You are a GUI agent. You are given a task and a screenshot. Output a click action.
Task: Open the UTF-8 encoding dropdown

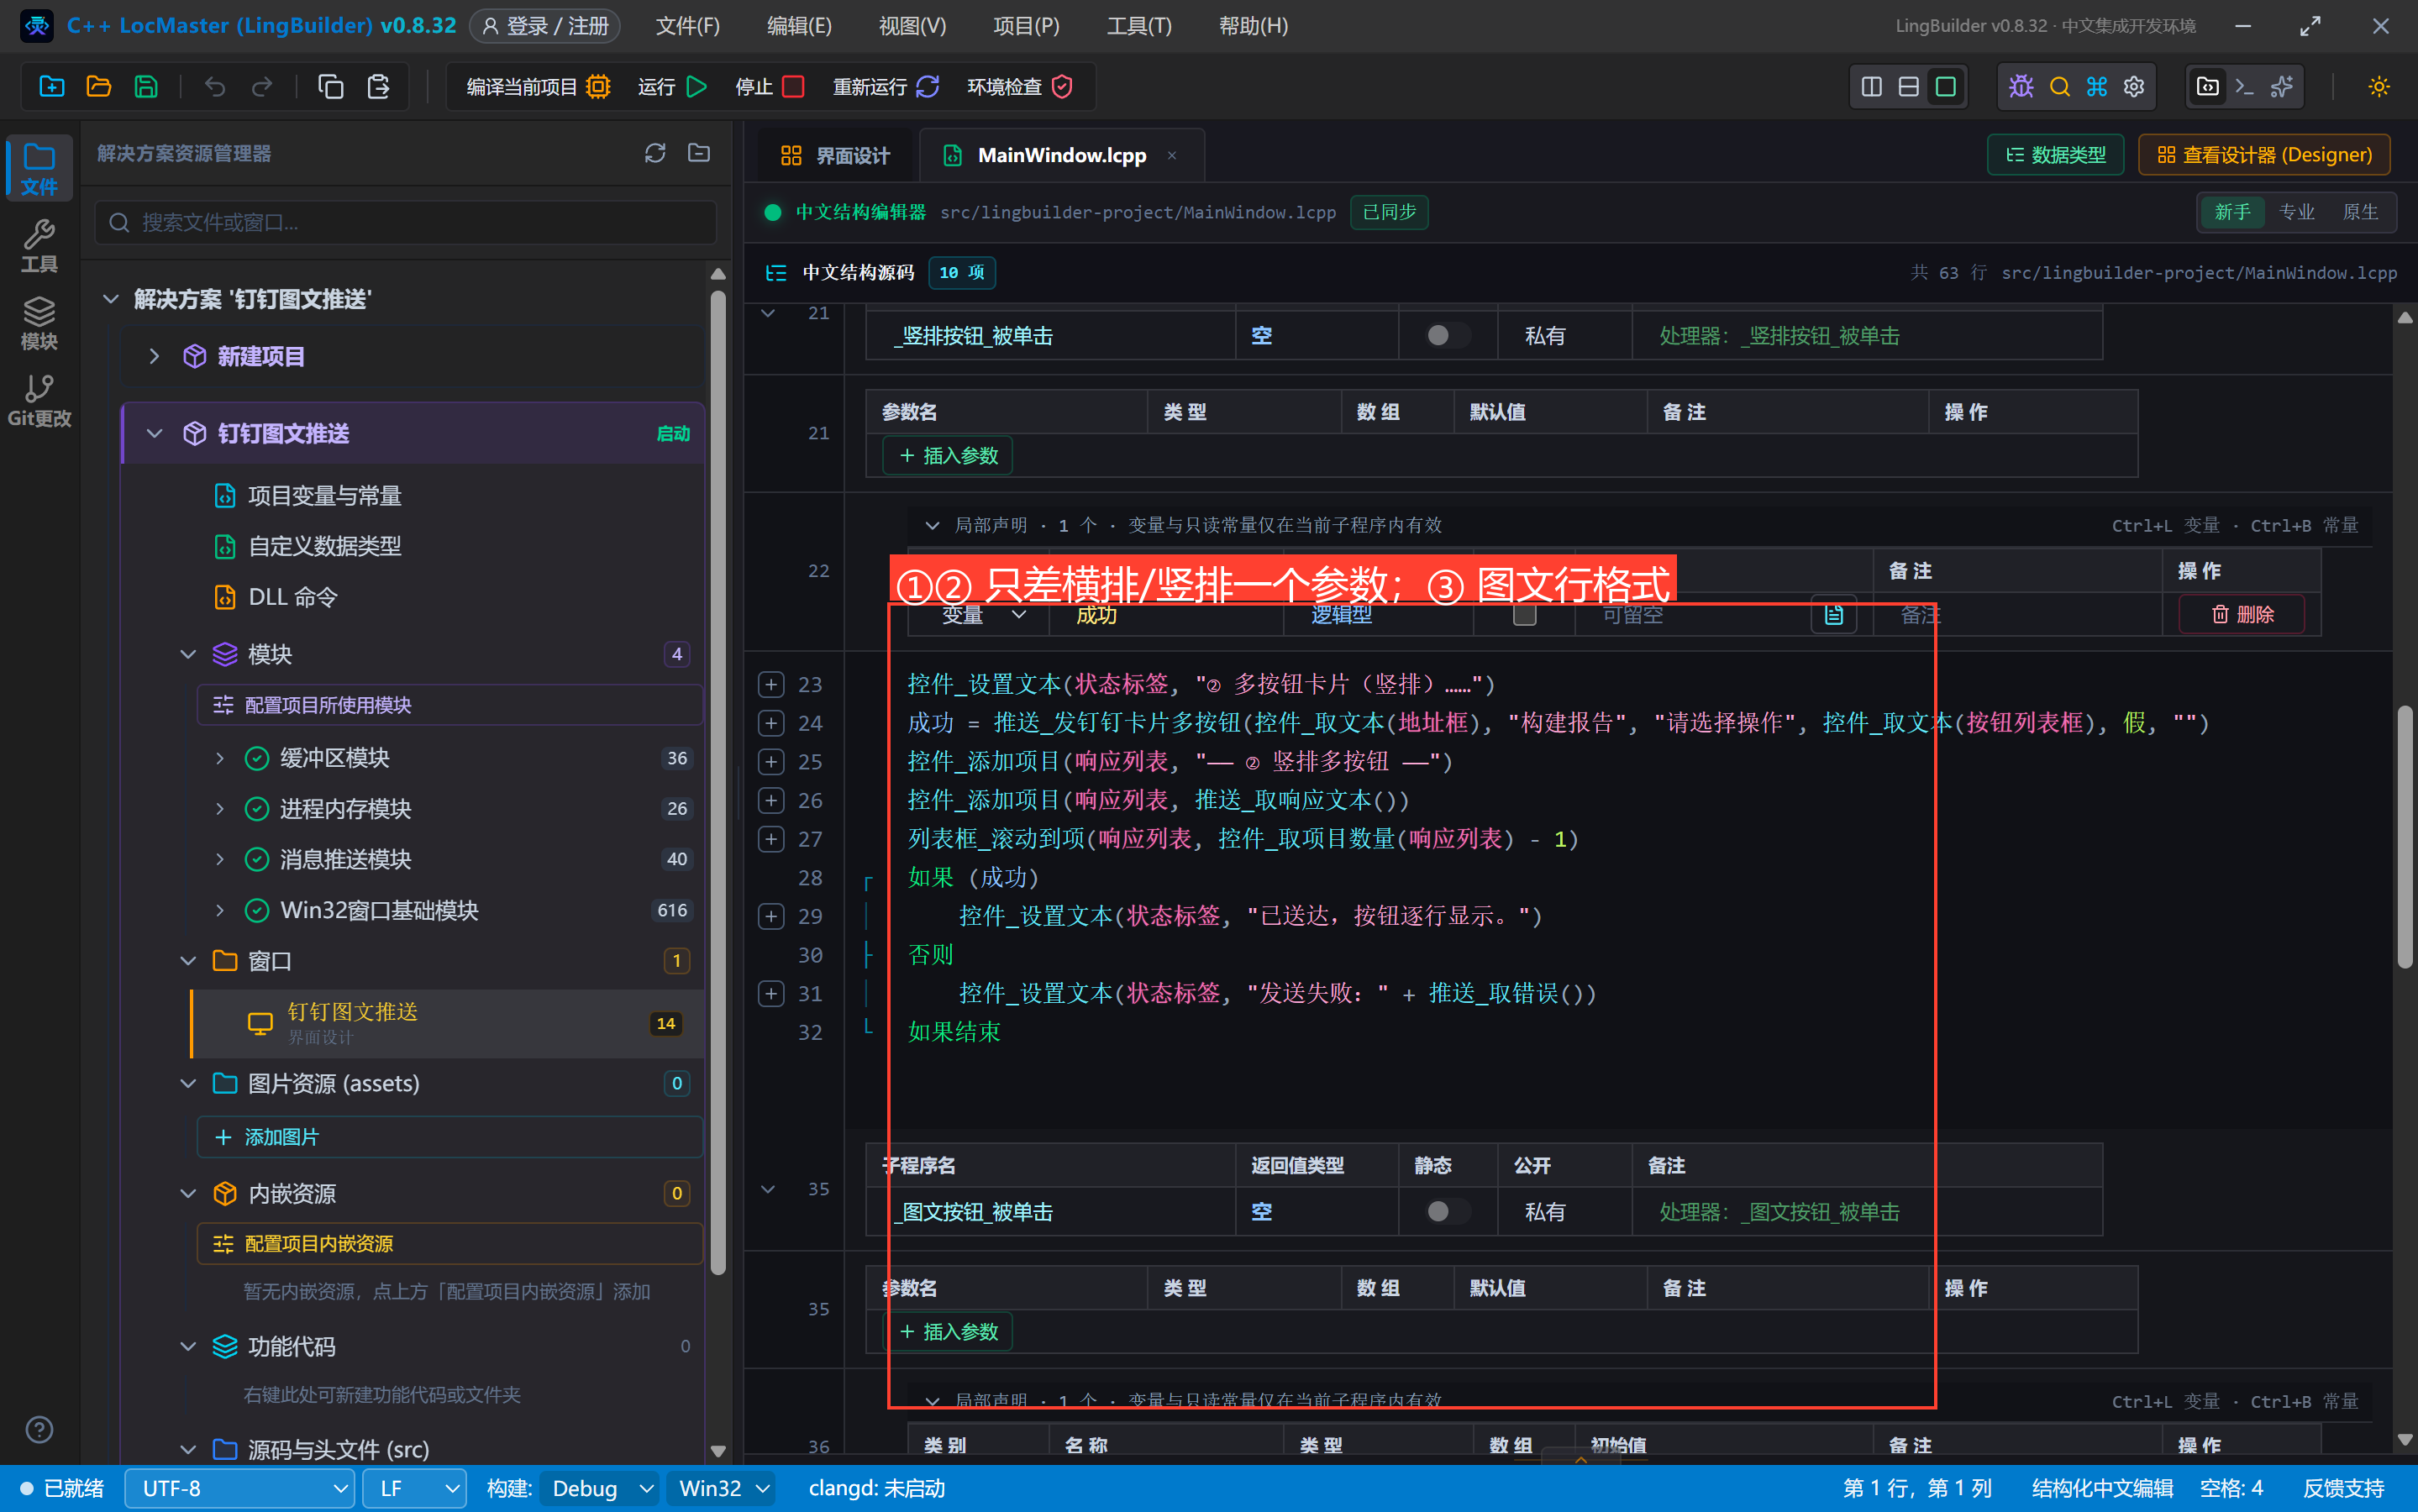[x=240, y=1488]
